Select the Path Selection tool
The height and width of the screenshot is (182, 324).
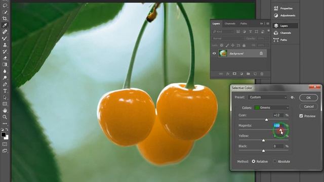[5, 98]
